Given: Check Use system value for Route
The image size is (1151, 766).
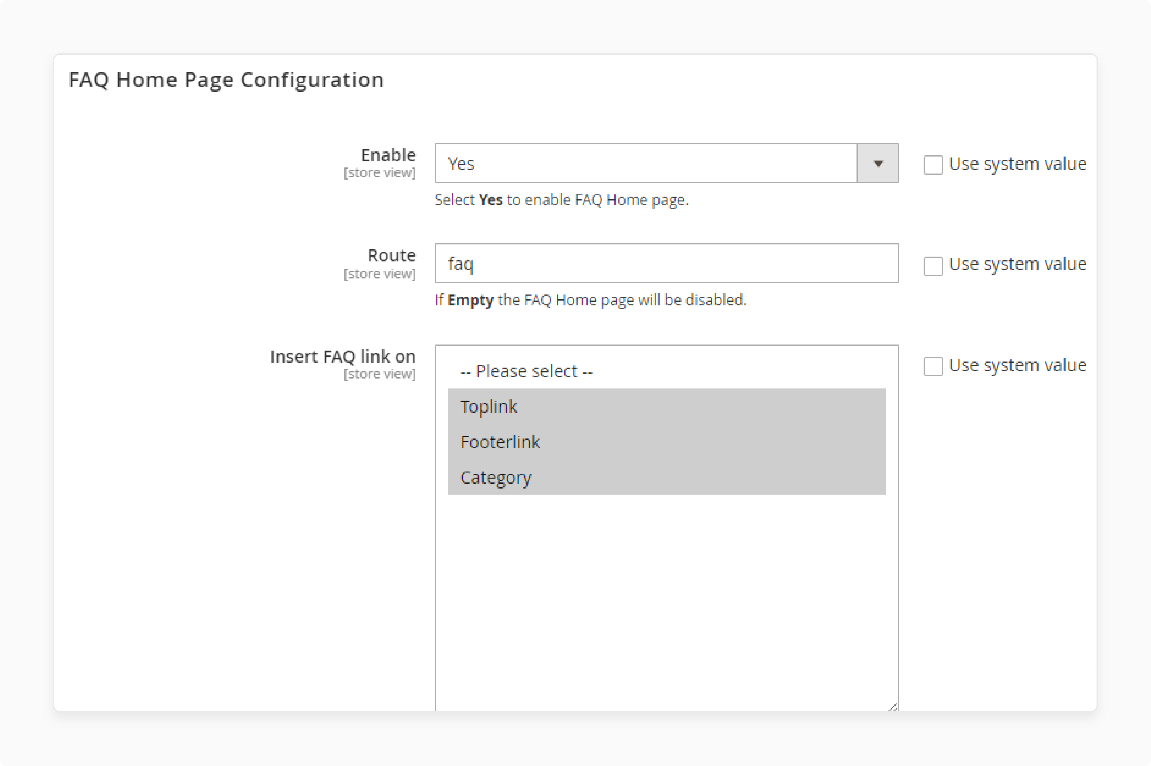Looking at the screenshot, I should point(933,266).
